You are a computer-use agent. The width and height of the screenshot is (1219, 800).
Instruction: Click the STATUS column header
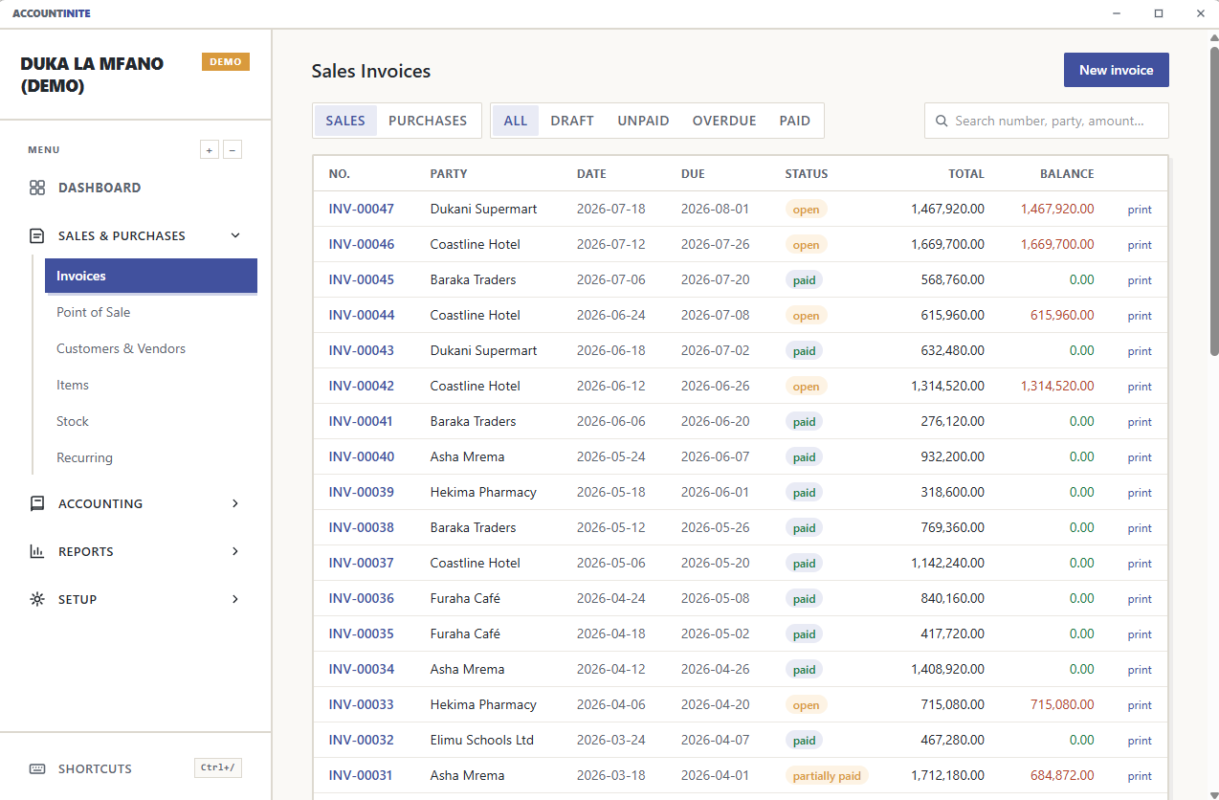pos(807,174)
